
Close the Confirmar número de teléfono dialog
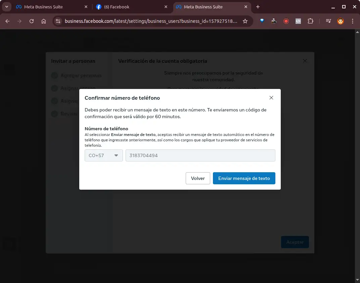(x=271, y=98)
